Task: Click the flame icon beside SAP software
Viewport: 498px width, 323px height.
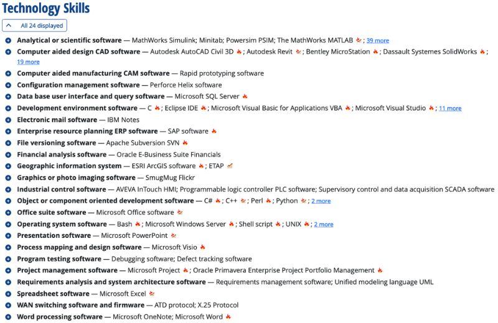Action: 214,131
